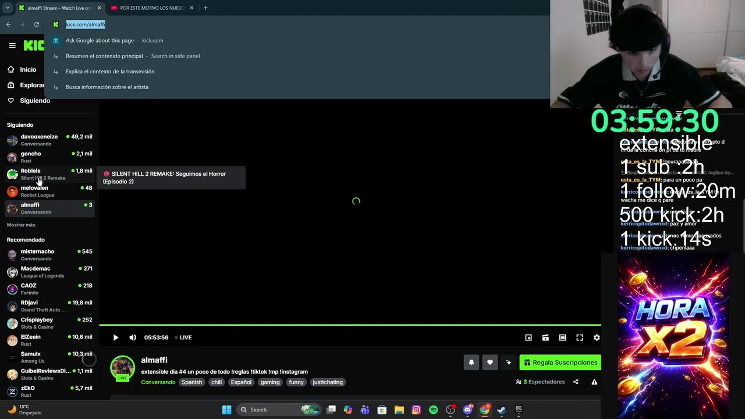
Task: Open player settings gear icon
Action: coord(597,338)
